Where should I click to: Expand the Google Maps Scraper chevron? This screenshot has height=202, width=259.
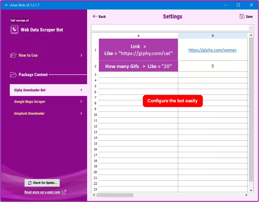pos(81,101)
